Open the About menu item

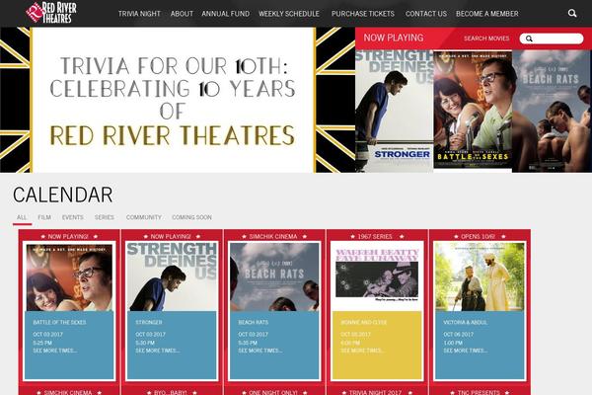click(x=182, y=14)
